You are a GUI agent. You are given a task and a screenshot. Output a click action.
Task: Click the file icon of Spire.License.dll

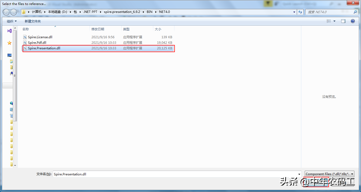tap(25, 37)
